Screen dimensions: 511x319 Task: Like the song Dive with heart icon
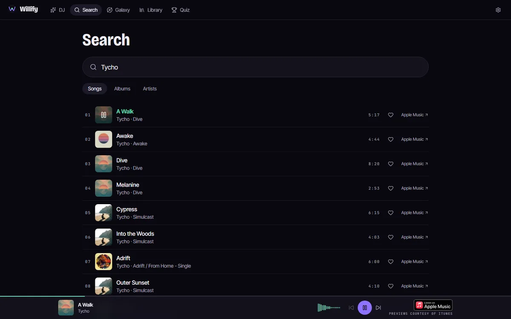[x=390, y=164]
